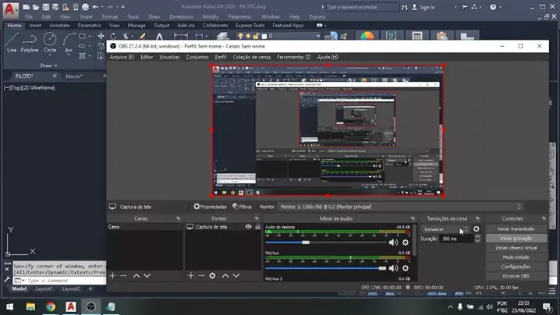Mute the Mic/Aux speaker icon
560x315 pixels.
pos(393,267)
